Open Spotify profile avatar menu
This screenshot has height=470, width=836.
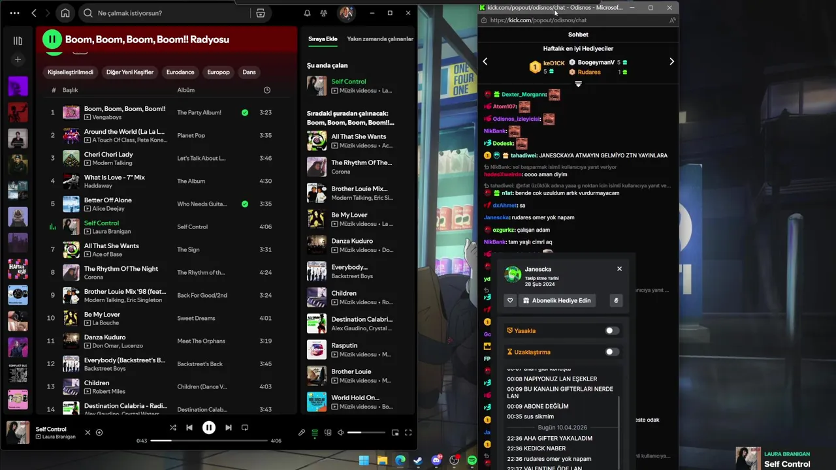pos(346,13)
